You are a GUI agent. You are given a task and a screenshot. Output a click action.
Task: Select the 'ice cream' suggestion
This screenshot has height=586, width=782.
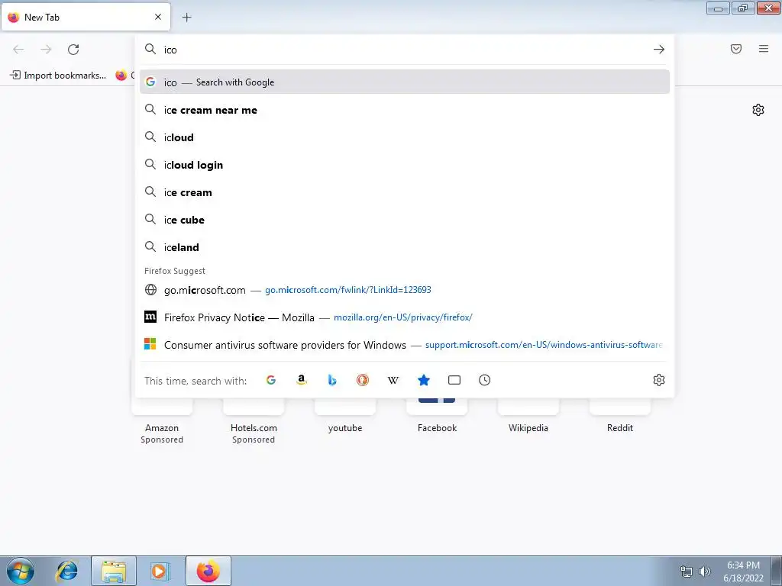click(405, 192)
